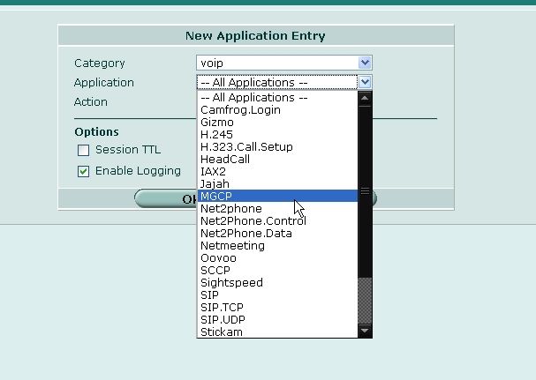Select H.323.Call.Setup application entry
This screenshot has width=536, height=380.
tap(277, 147)
